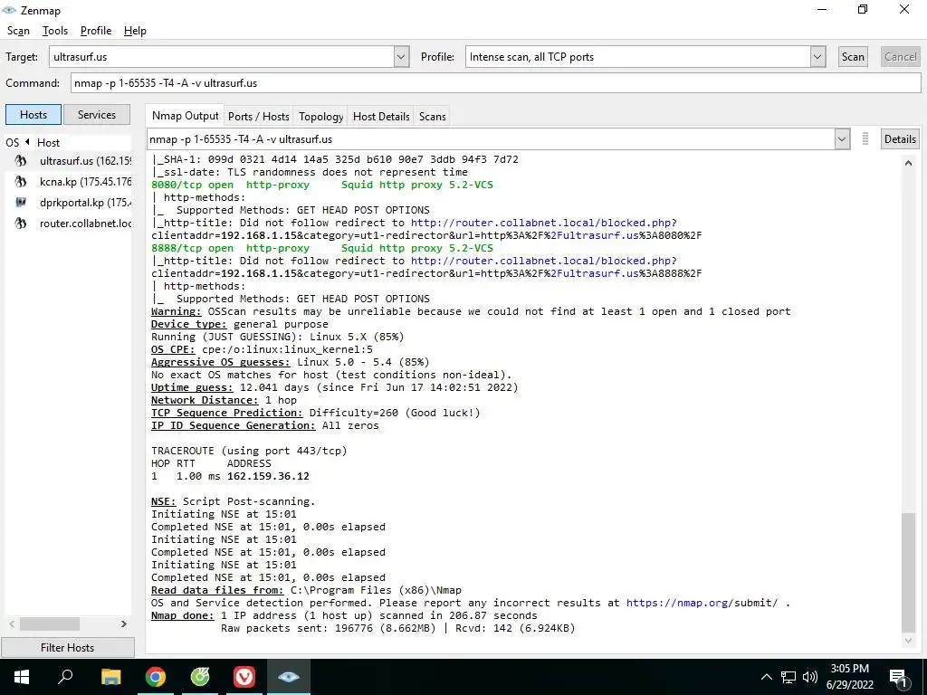Click in the Target input field

222,57
